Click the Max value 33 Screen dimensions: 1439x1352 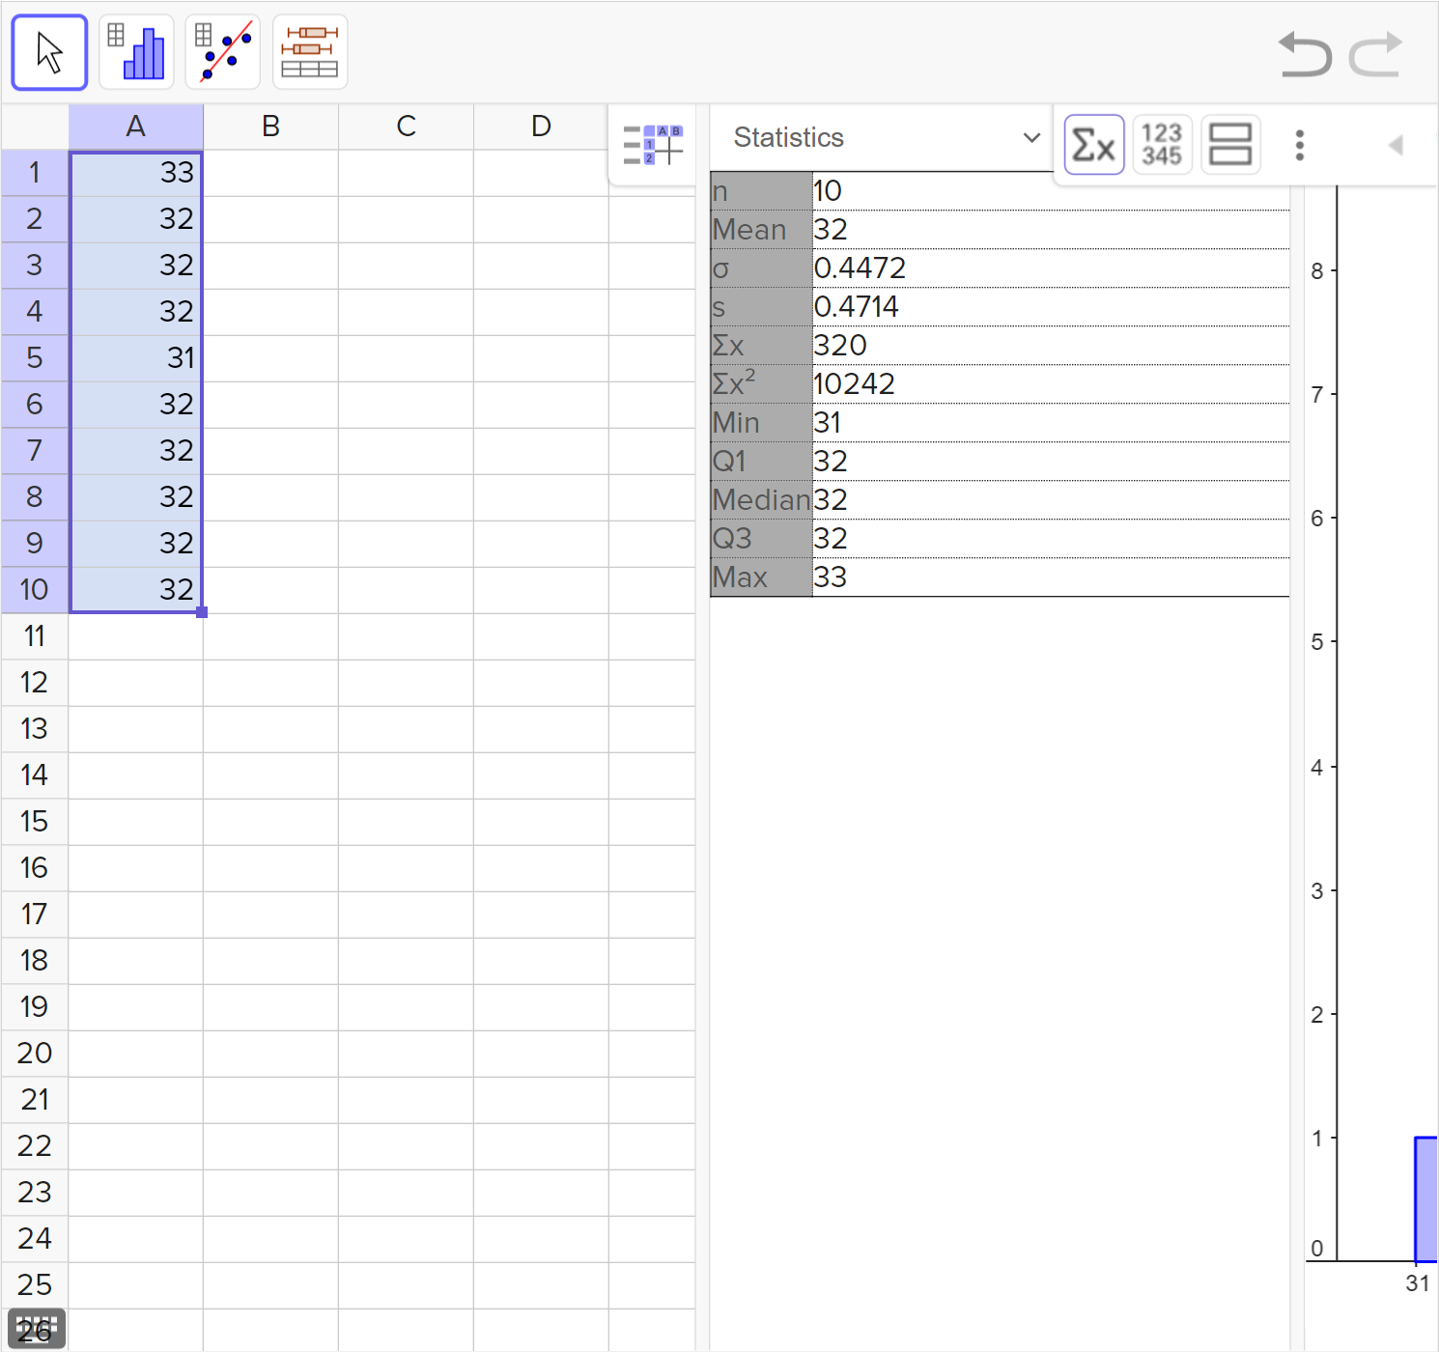[831, 577]
